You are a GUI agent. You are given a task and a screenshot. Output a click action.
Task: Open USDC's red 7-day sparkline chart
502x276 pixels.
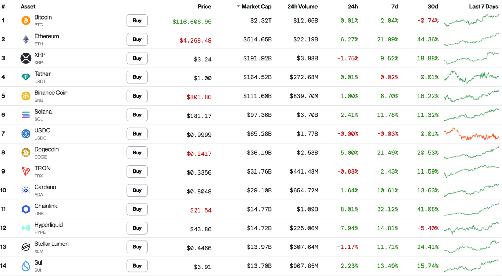[x=471, y=133]
